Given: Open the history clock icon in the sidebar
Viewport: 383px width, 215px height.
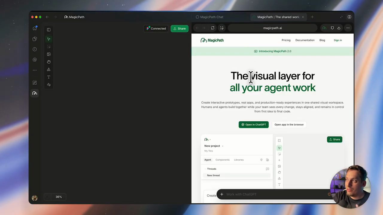Looking at the screenshot, I should point(35,49).
